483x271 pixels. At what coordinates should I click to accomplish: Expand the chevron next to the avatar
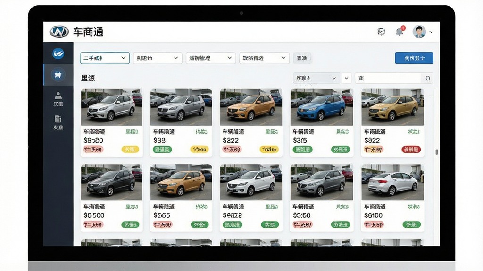432,32
